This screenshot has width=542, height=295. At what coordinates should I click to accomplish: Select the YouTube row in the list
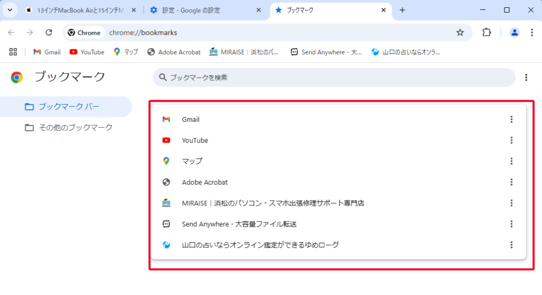[x=338, y=140]
